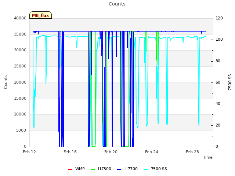Screen dimensions: 235x176
Task: Click the Time axis title
Action: pyautogui.click(x=208, y=157)
